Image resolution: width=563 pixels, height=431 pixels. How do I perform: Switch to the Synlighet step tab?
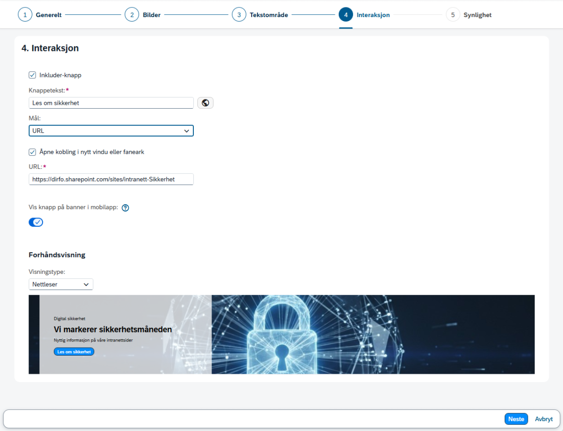pos(477,15)
